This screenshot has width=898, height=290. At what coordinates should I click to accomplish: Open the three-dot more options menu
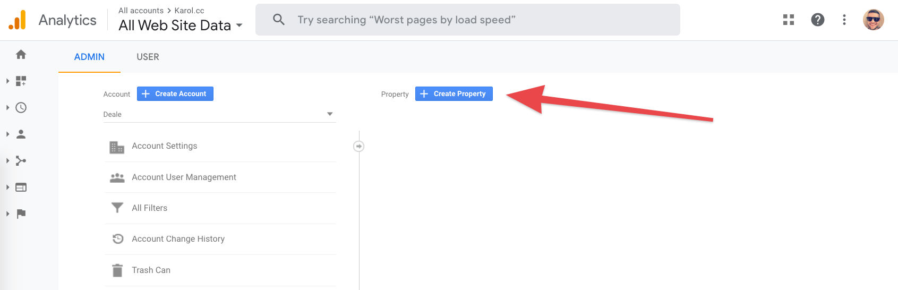(x=844, y=20)
